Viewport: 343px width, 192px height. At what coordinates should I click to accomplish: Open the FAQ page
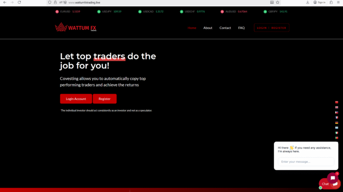pyautogui.click(x=241, y=28)
